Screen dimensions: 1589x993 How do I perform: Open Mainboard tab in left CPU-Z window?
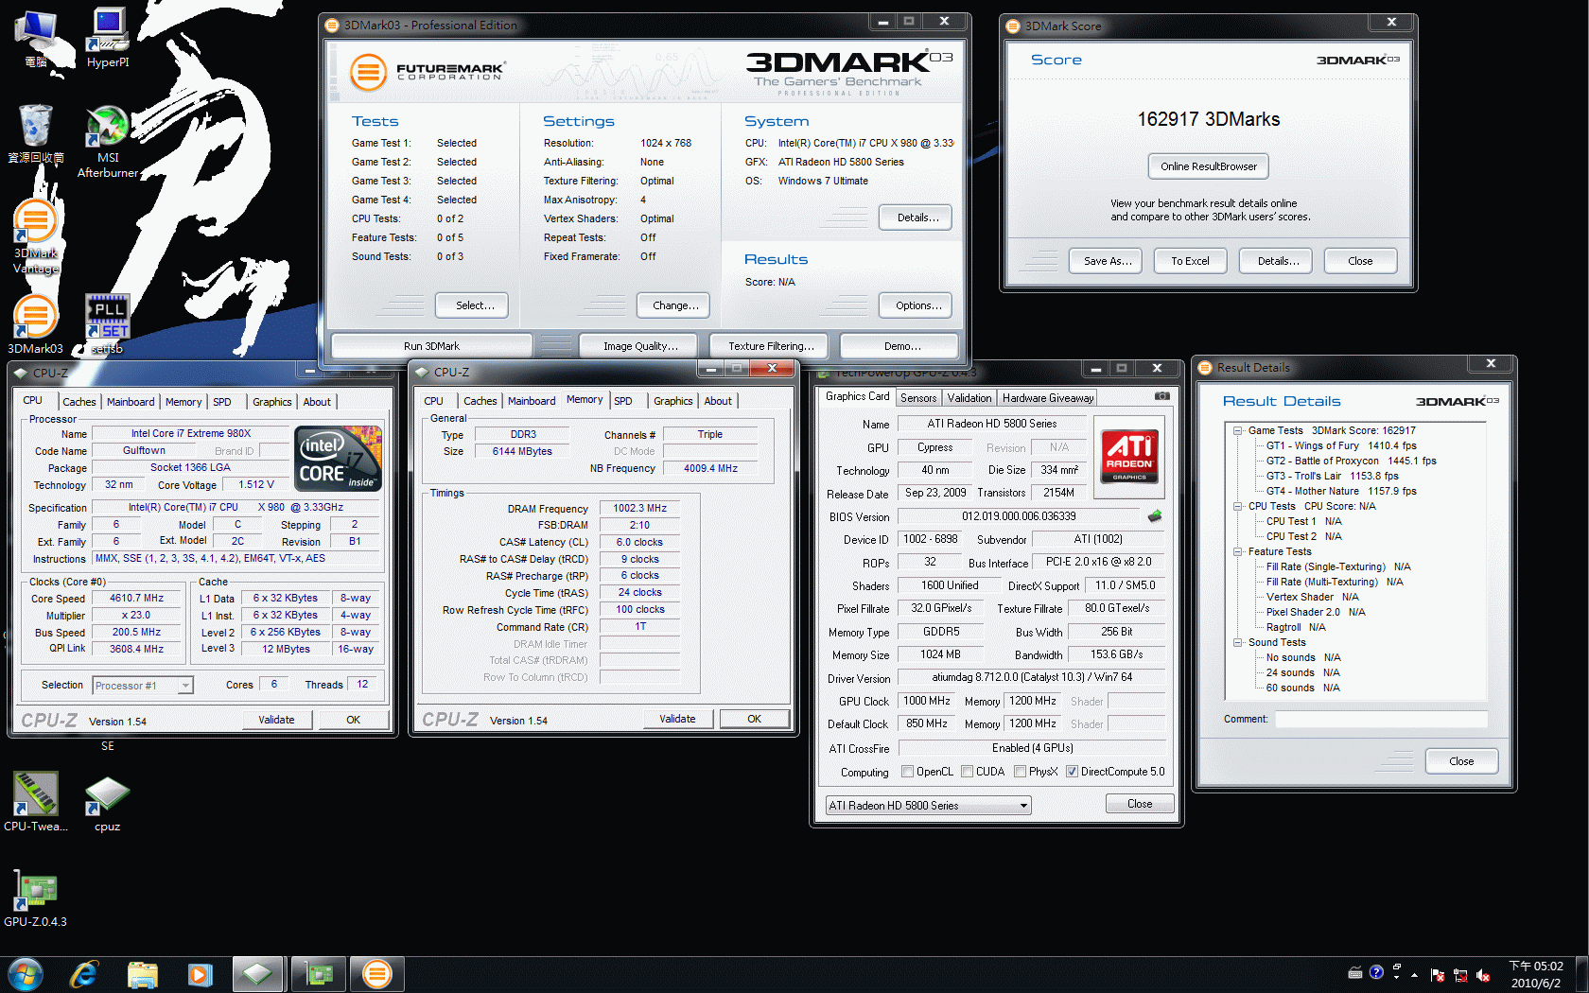point(131,402)
